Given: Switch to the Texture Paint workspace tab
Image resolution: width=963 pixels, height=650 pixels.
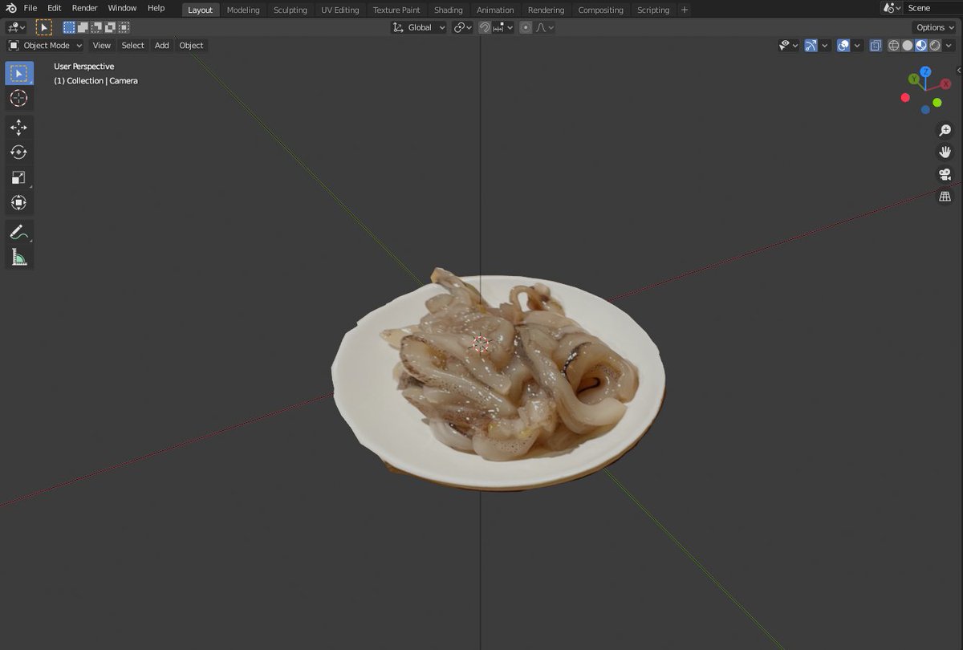Looking at the screenshot, I should [x=396, y=10].
